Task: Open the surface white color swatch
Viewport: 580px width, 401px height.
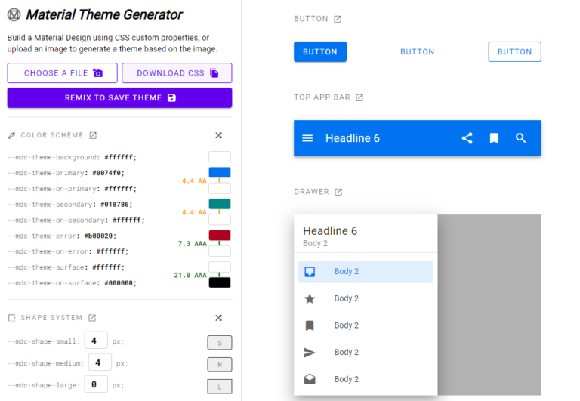Action: 220,267
